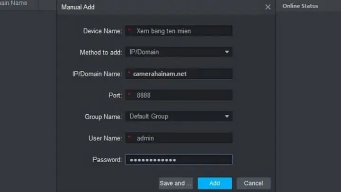The width and height of the screenshot is (341, 192).
Task: Click the Default Group combo box
Action: (x=179, y=117)
